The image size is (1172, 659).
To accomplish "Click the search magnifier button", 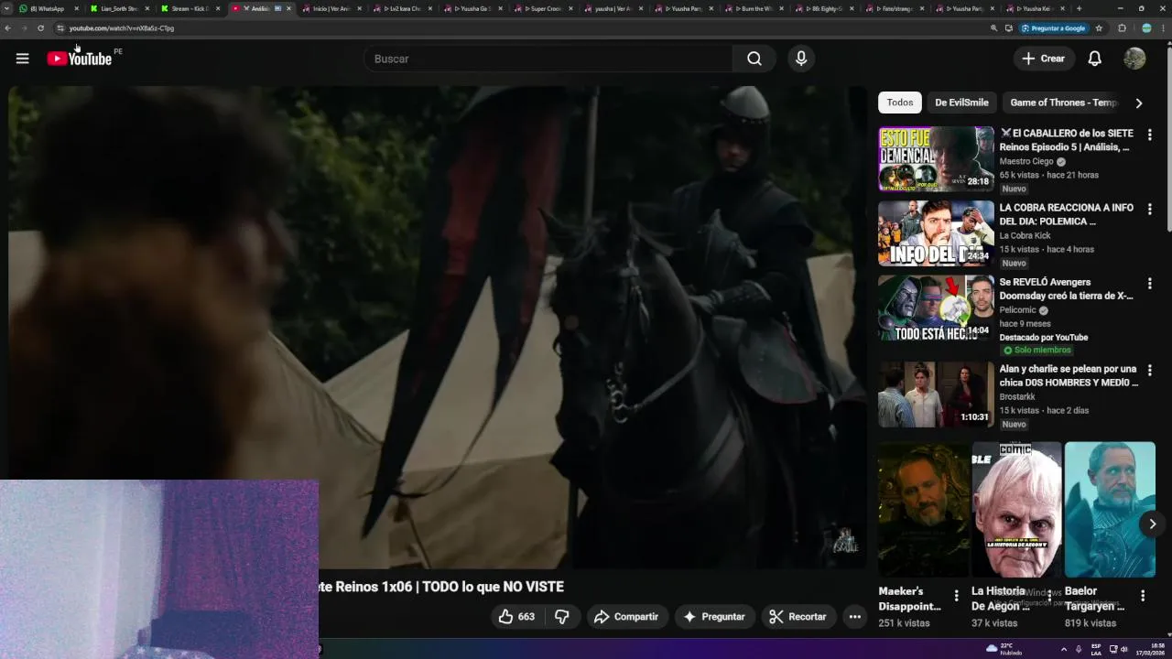I will pyautogui.click(x=754, y=59).
